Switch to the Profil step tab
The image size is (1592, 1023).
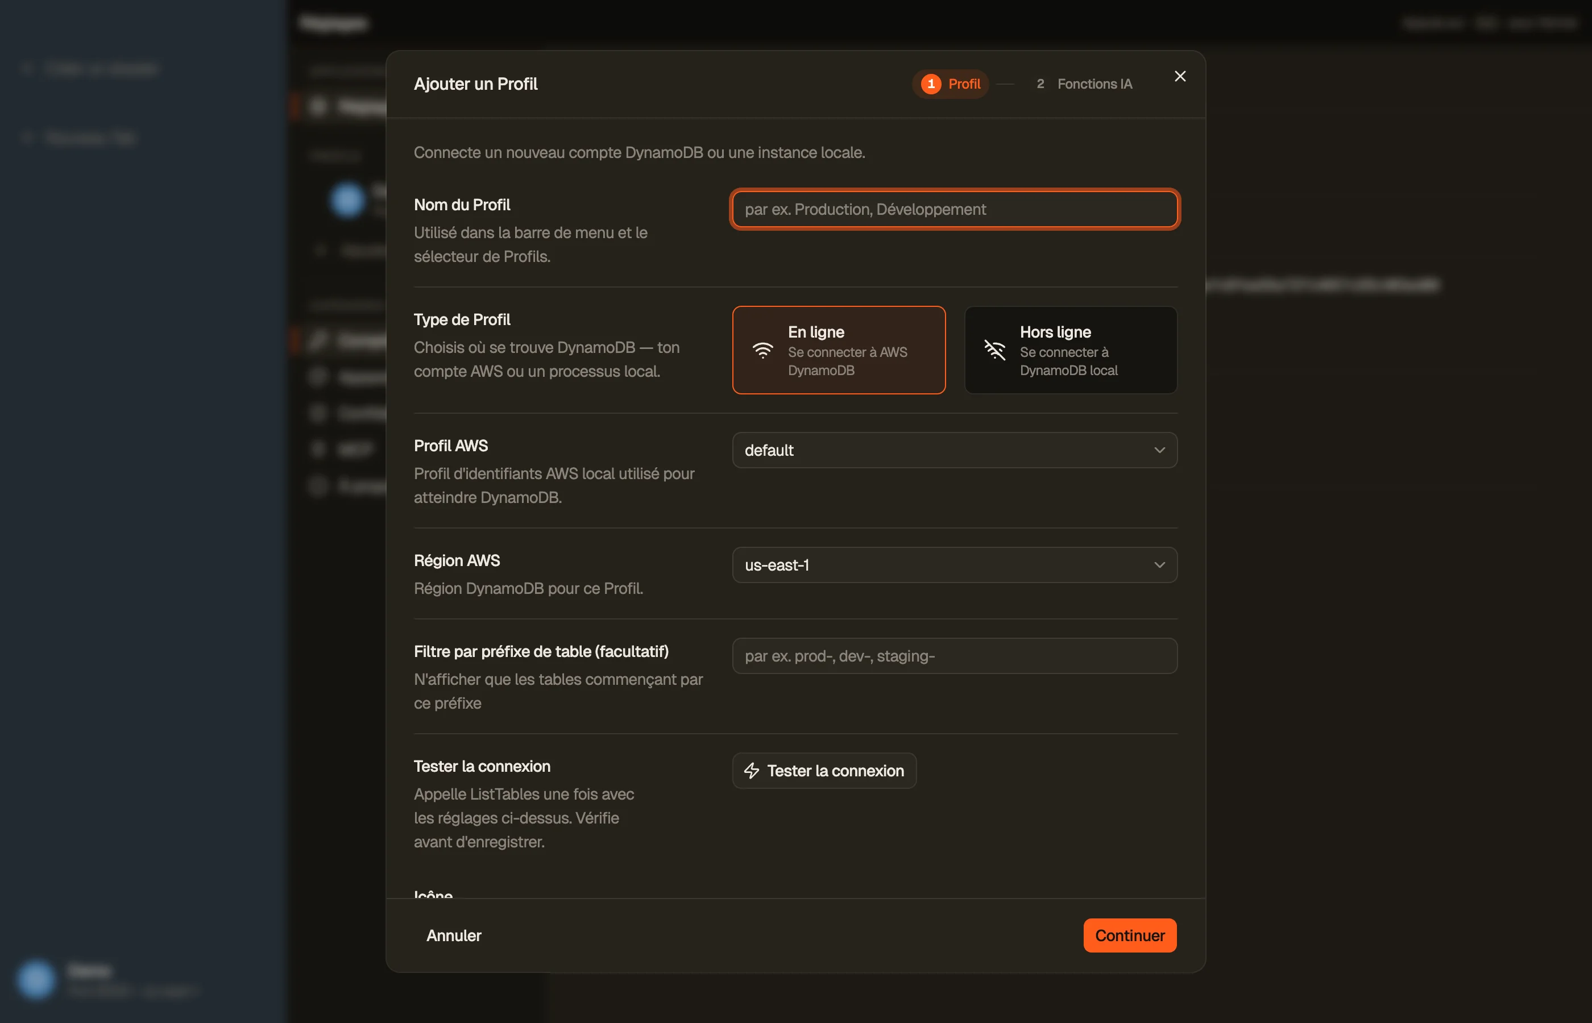point(950,84)
